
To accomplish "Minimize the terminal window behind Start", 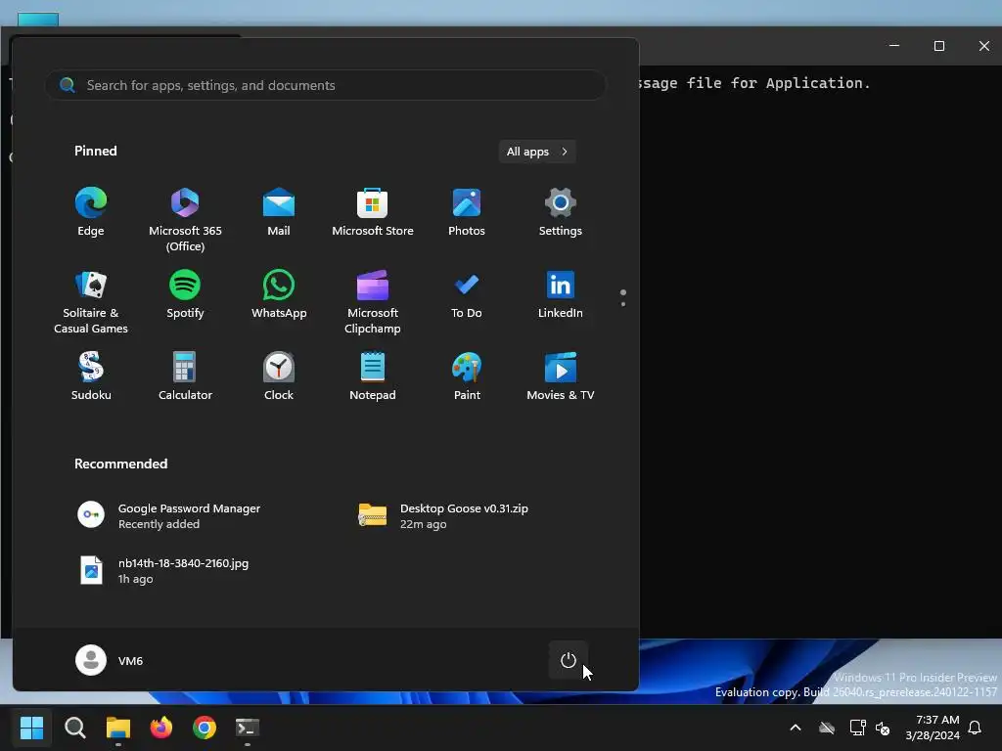I will pyautogui.click(x=894, y=46).
